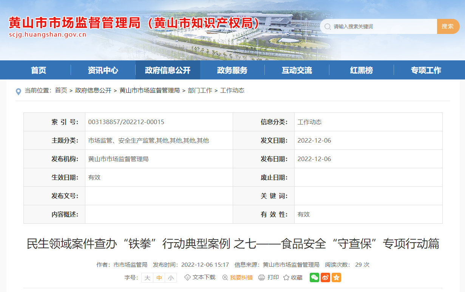Open the 政务服务 nav tab
Viewport: 465px width, 292px height.
[232, 70]
